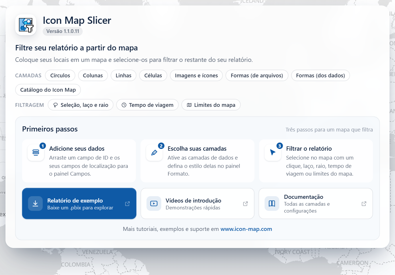Viewport: 395px width, 275px height.
Task: Click external link icon on Documentação card
Action: coord(364,204)
